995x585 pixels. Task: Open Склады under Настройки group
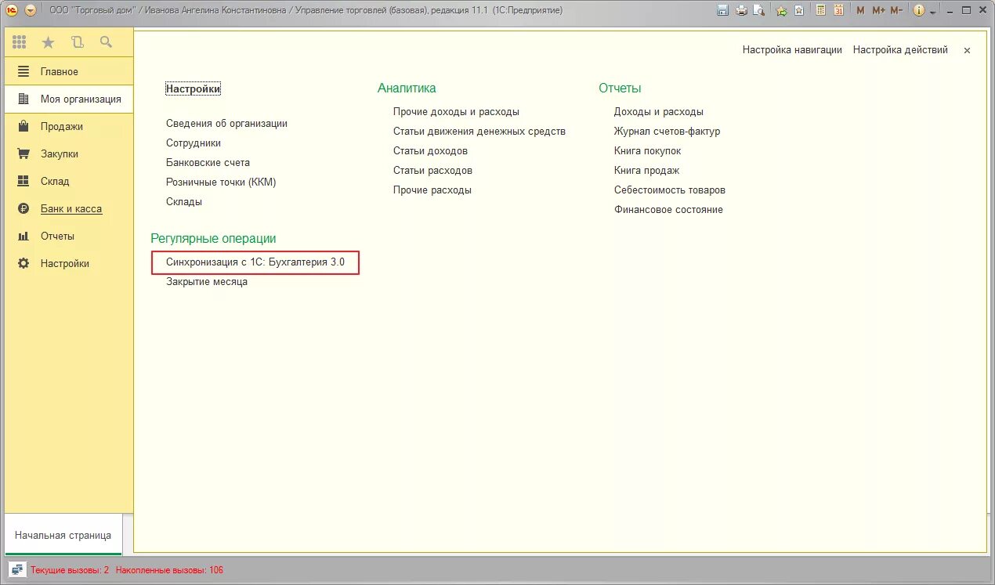[x=184, y=201]
